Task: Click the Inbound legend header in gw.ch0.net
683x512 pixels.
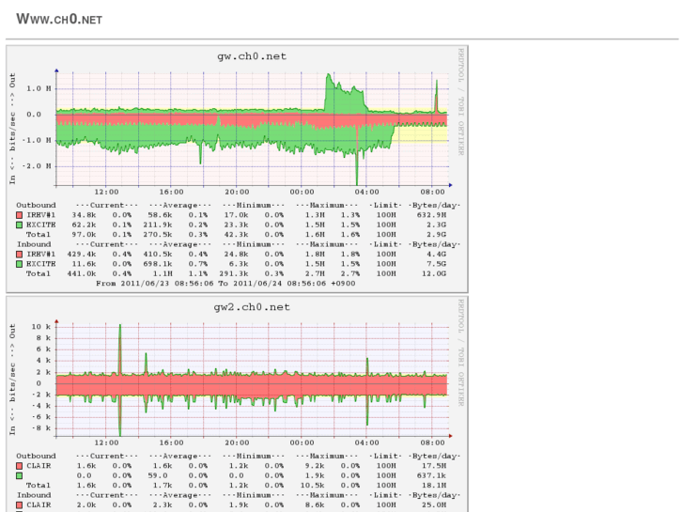Action: pyautogui.click(x=34, y=244)
